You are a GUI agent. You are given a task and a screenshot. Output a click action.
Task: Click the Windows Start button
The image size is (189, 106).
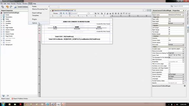click(x=3, y=104)
